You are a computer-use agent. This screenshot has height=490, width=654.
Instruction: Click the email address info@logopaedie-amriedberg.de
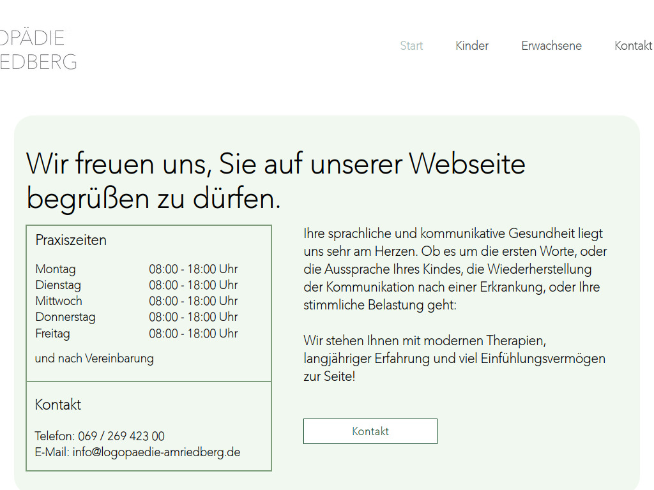point(156,452)
